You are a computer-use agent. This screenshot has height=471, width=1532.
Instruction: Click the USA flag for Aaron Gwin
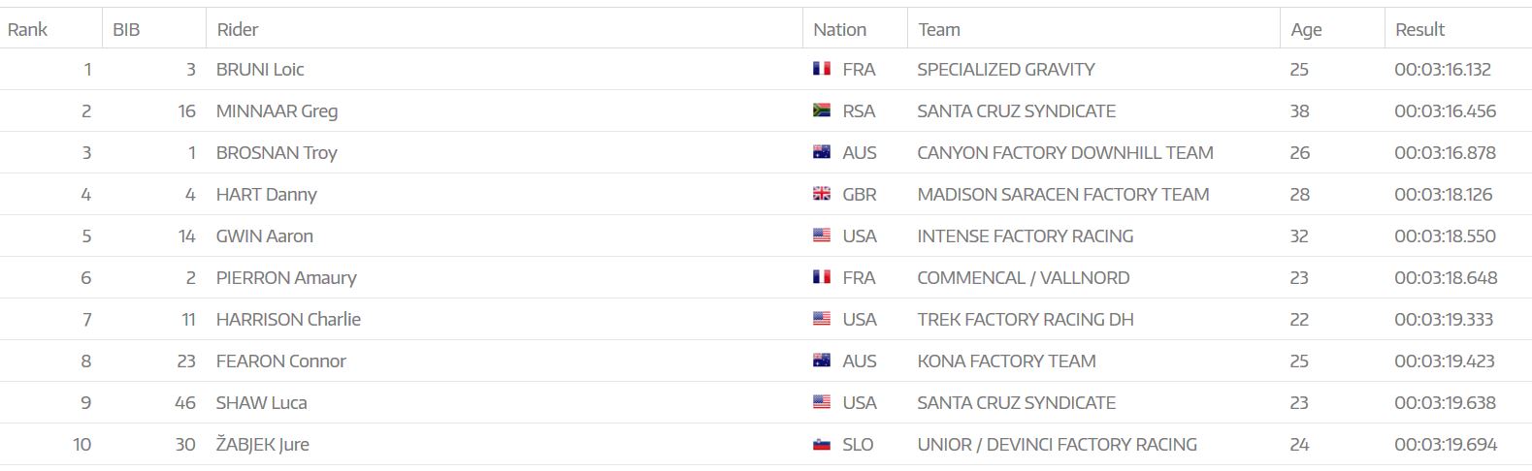822,235
